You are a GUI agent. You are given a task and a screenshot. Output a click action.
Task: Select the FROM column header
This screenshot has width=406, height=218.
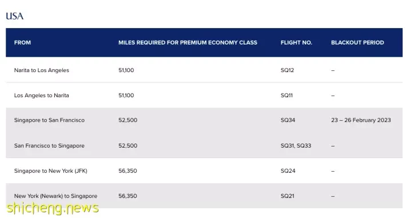pyautogui.click(x=22, y=42)
